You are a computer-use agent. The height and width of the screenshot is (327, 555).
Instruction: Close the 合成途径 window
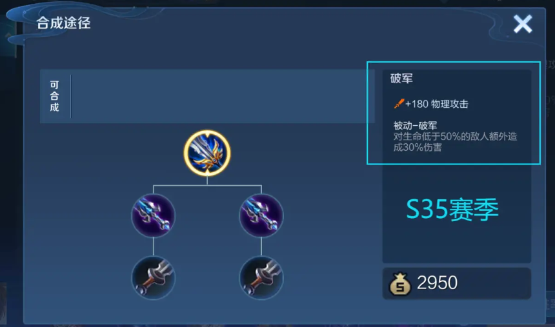point(523,24)
